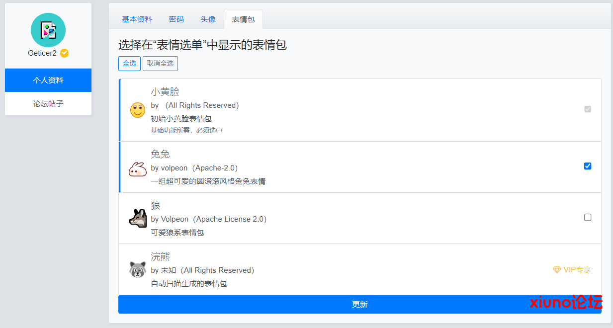Viewport: 613px width, 328px height.
Task: Open 论坛帖子 in the sidebar
Action: point(48,104)
